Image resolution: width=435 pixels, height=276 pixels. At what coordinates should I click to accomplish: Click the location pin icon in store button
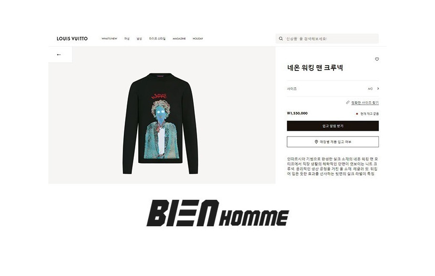(x=316, y=142)
